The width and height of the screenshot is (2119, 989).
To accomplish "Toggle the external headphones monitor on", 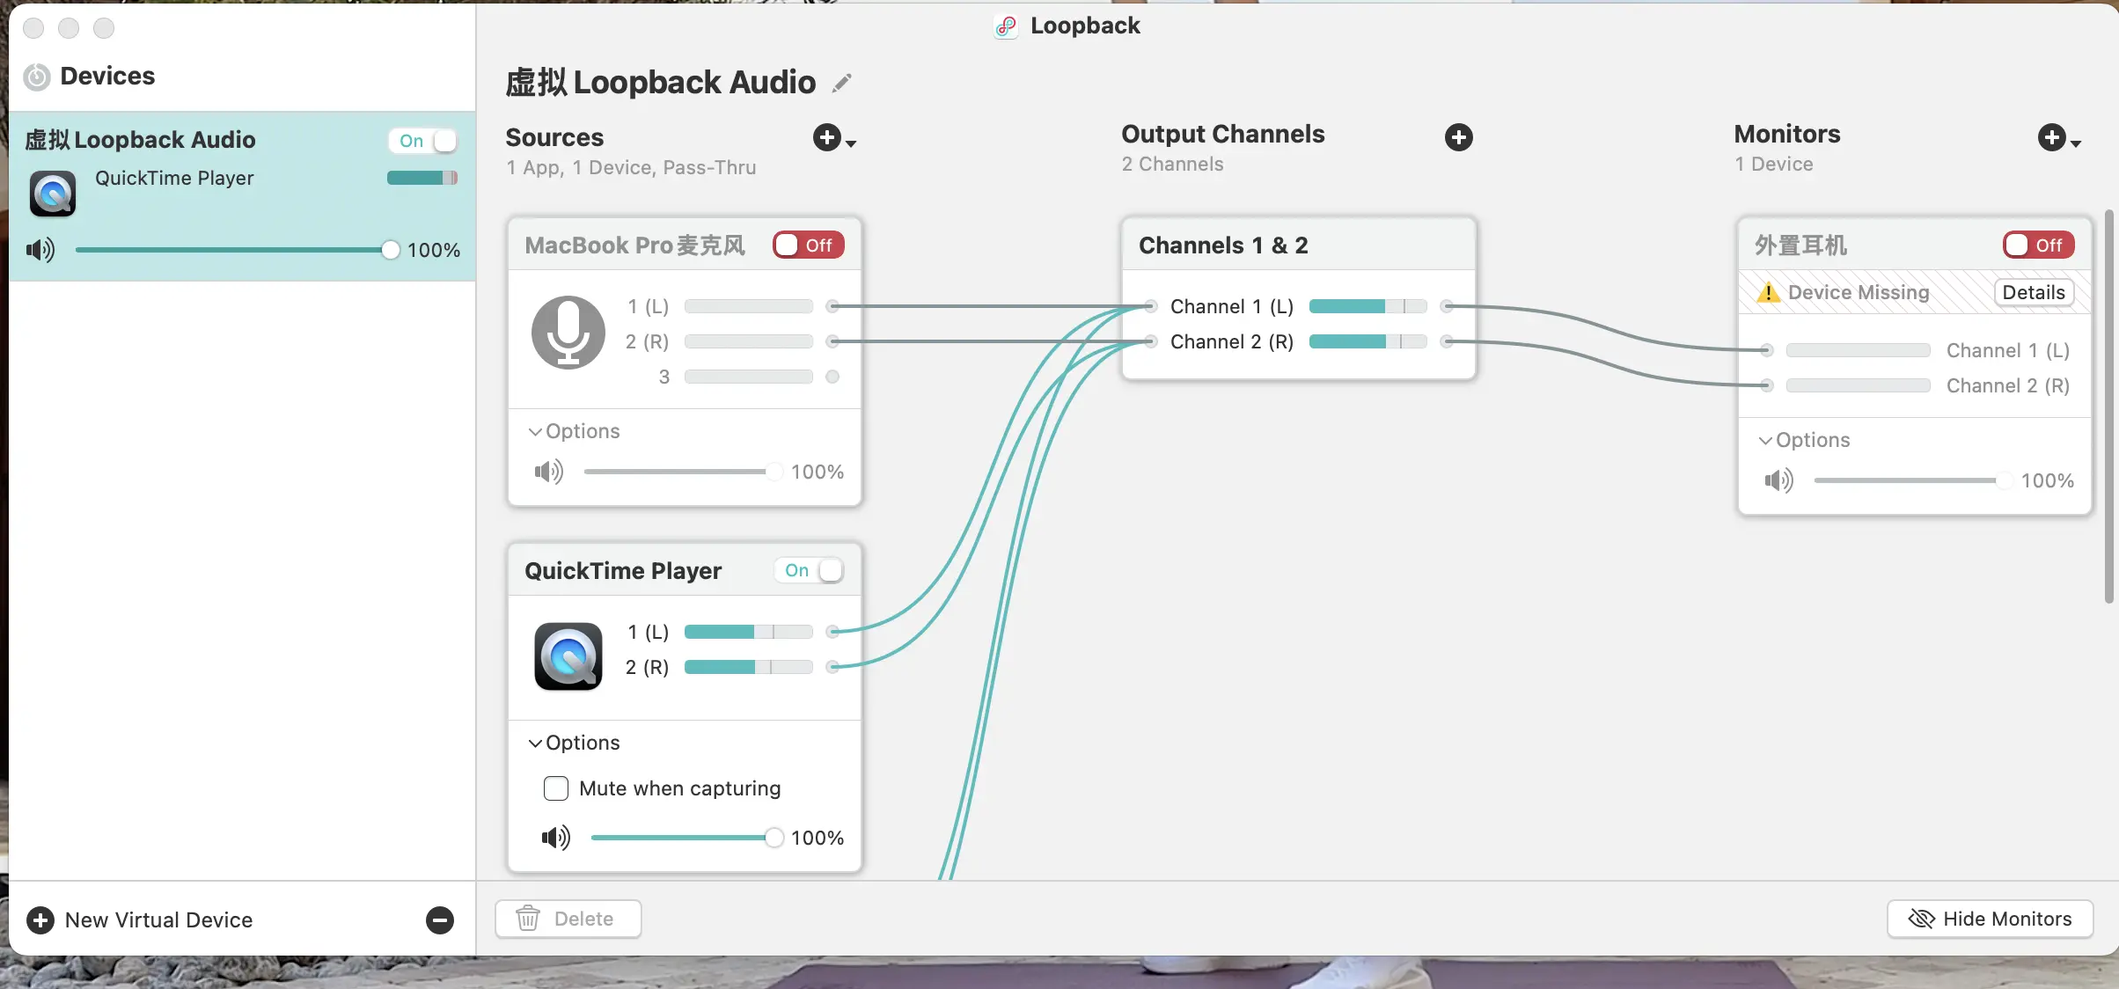I will coord(2038,245).
